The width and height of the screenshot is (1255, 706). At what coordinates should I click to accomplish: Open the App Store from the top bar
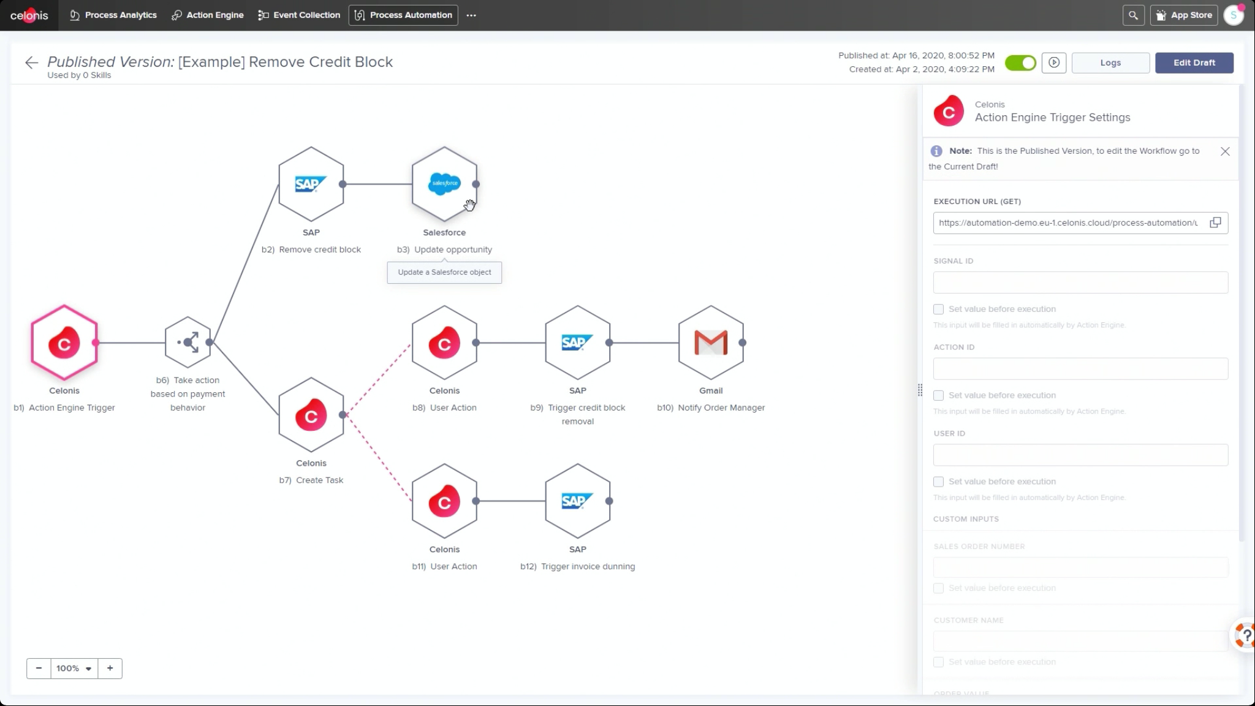[1183, 15]
